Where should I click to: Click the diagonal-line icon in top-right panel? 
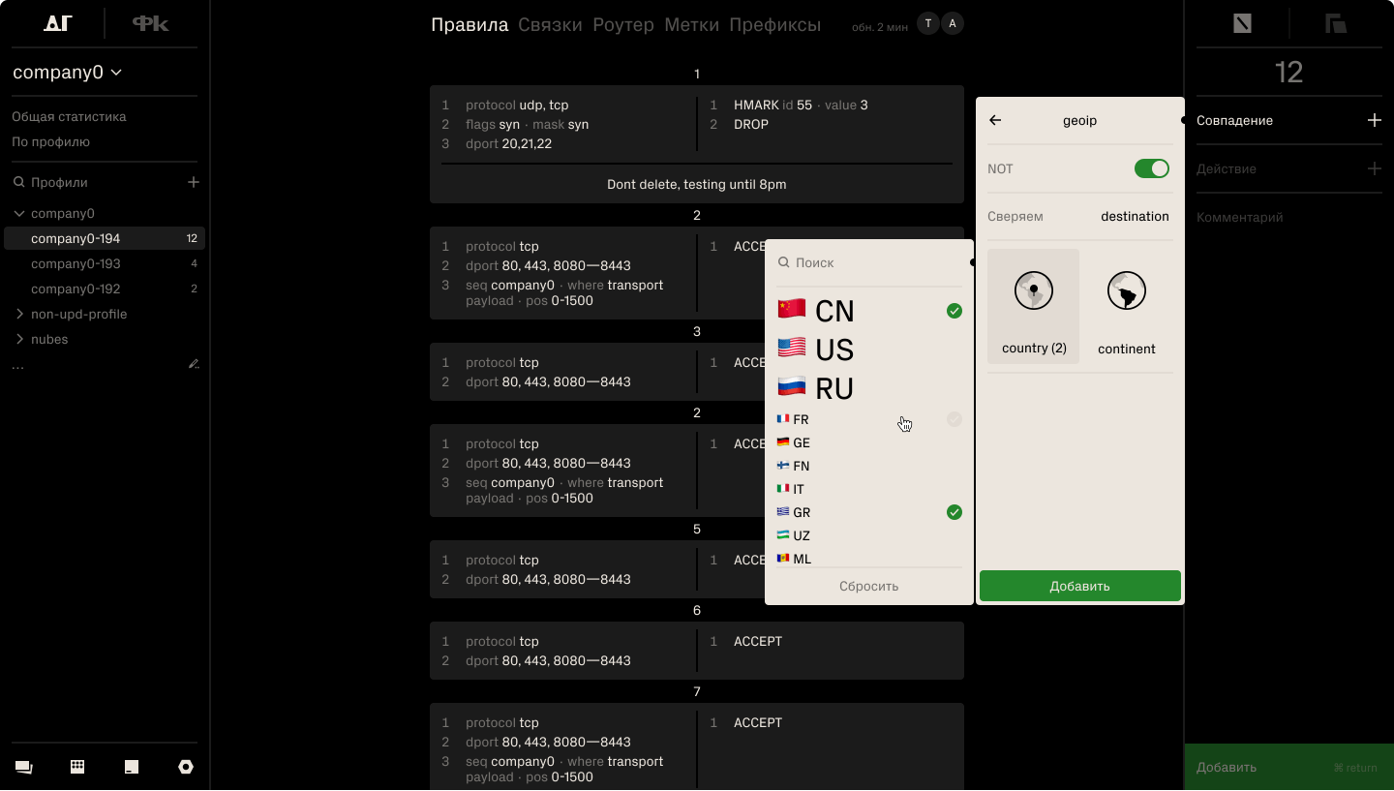(1243, 22)
